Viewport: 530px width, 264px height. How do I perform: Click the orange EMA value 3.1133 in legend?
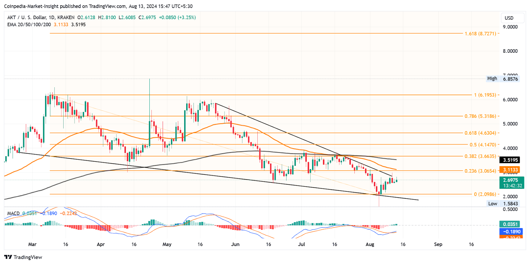pos(61,25)
